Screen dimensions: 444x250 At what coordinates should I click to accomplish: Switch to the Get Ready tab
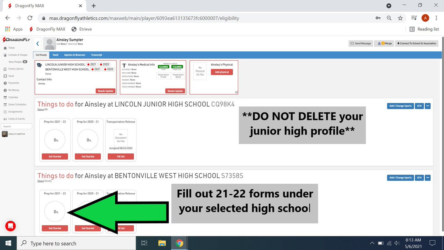[x=41, y=55]
